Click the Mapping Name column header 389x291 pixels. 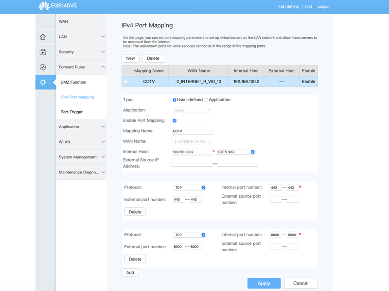point(149,71)
